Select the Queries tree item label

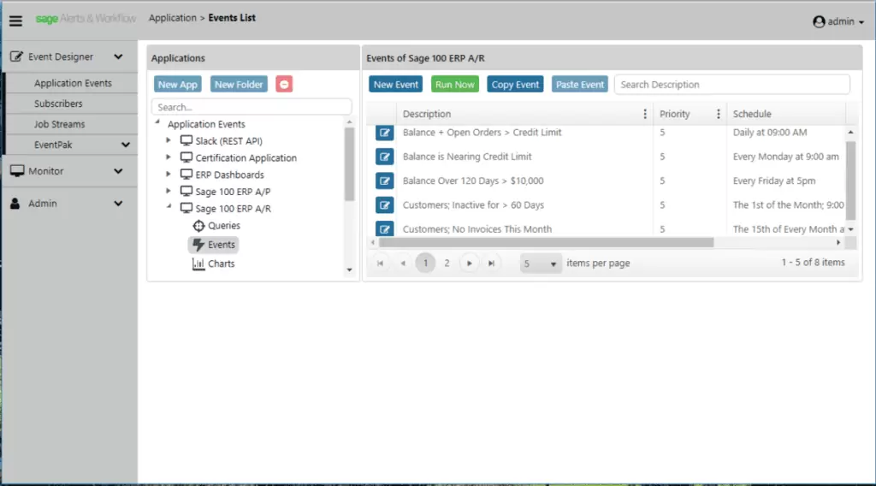click(x=224, y=226)
